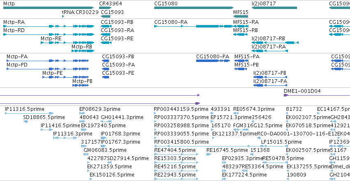Viewport: 350px width, 181px height.
Task: Open EST LP15015.5prime label
Action: pos(281,142)
